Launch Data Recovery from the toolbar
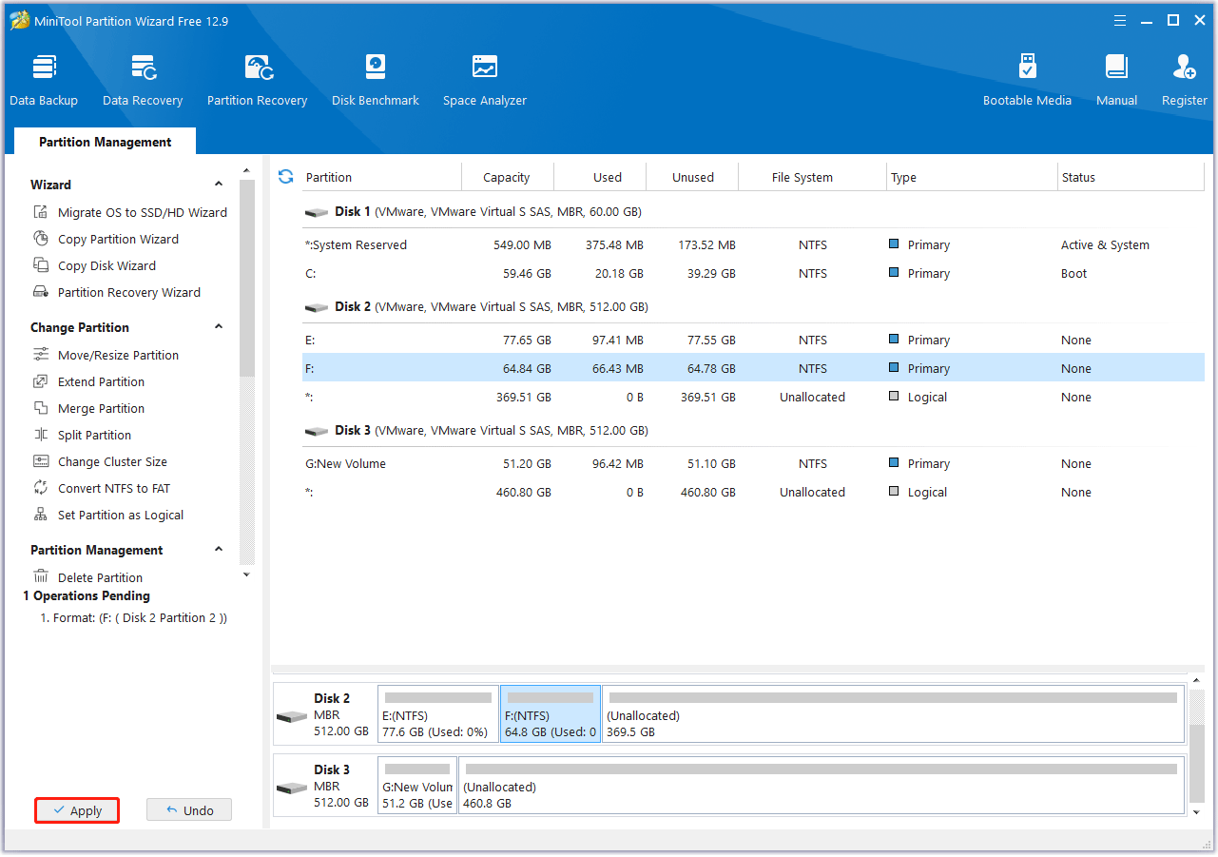Image resolution: width=1218 pixels, height=857 pixels. click(143, 80)
